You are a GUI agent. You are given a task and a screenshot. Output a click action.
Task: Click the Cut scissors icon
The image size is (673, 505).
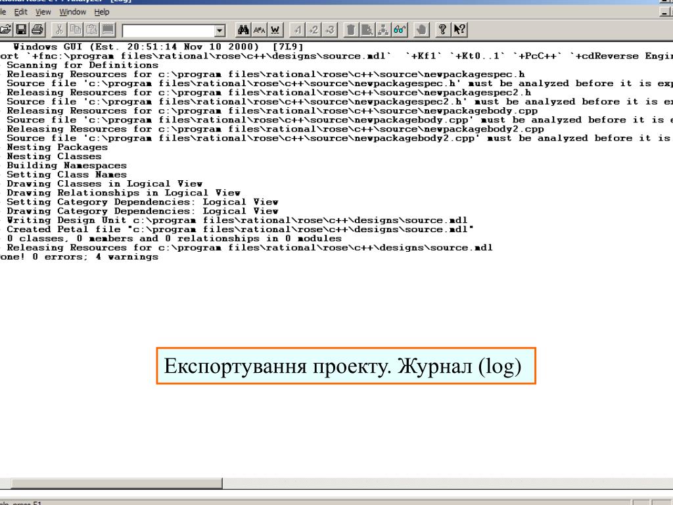tap(59, 30)
